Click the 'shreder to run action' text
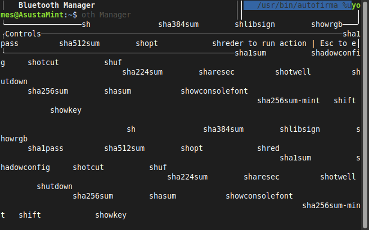The height and width of the screenshot is (230, 369). click(259, 43)
